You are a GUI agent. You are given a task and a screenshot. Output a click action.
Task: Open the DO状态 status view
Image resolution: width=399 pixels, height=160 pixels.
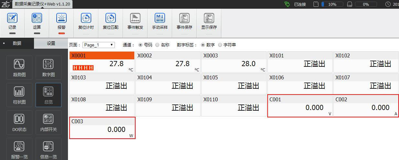[x=19, y=123]
